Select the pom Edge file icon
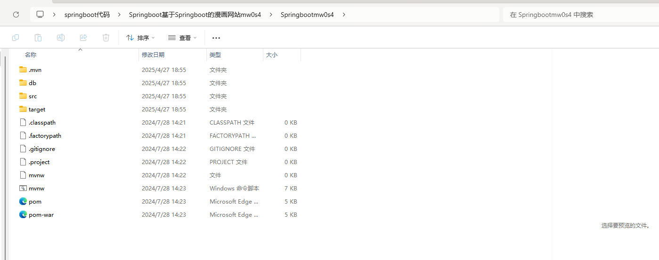Screen dimensions: 659x260 click(23, 201)
